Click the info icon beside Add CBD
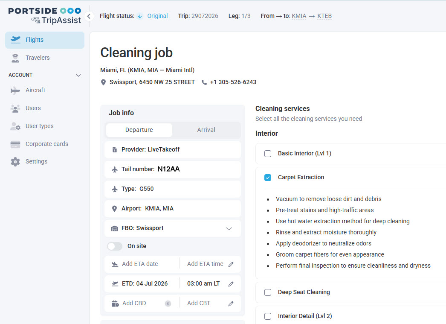Viewport: 446px width, 324px height. tap(168, 304)
